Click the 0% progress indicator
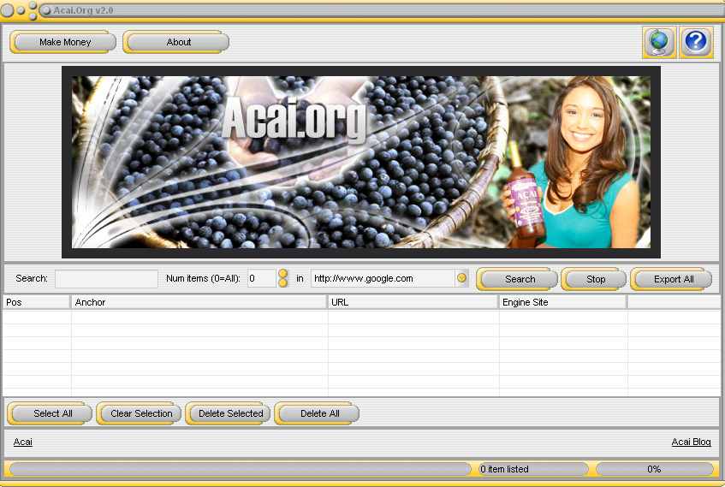This screenshot has height=487, width=725. click(x=654, y=469)
